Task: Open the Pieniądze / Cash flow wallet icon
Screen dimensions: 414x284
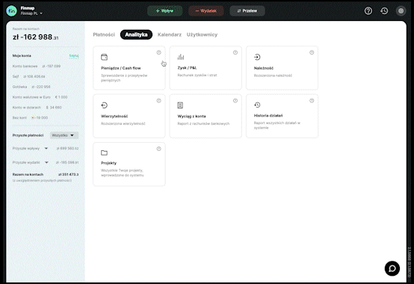Action: 105,57
